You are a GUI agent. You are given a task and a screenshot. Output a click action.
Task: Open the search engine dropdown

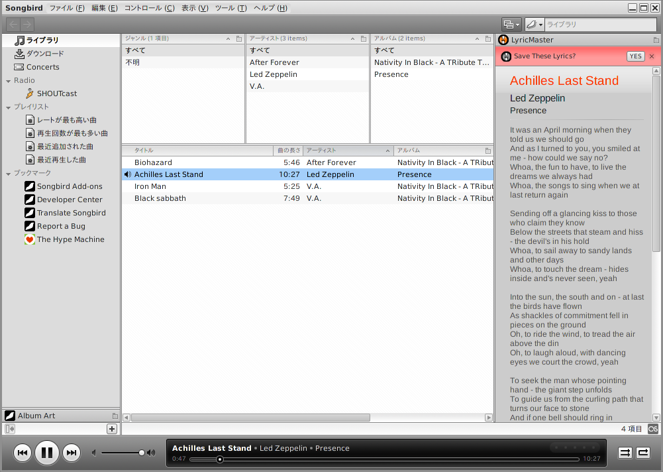coord(535,25)
